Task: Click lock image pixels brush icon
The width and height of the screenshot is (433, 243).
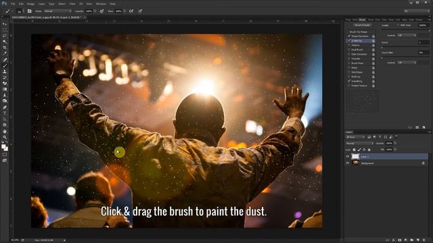Action: pos(359,150)
